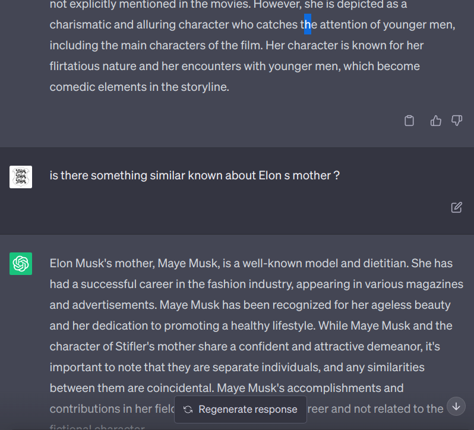Screen dimensions: 474x430
Task: Click the user question about Elon's mother
Action: pos(194,176)
